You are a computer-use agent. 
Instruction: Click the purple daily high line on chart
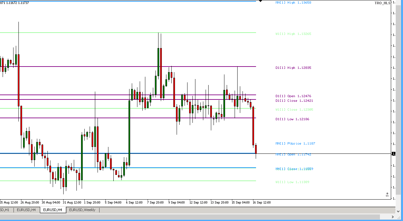point(99,66)
